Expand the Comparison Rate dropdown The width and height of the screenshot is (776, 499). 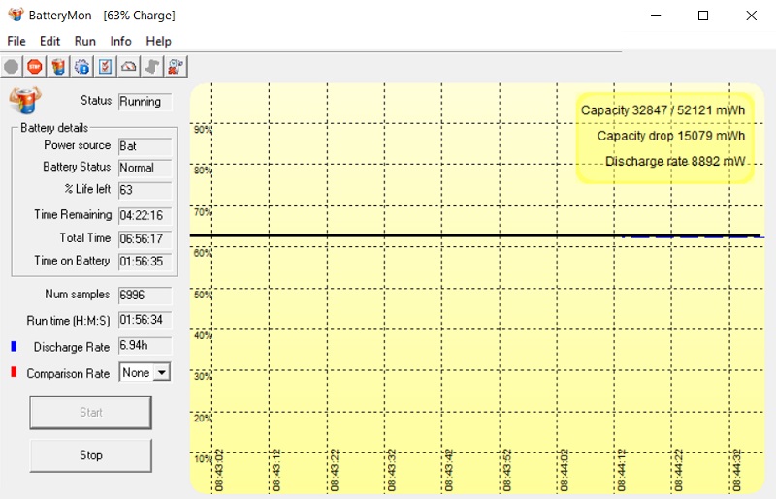coord(161,372)
